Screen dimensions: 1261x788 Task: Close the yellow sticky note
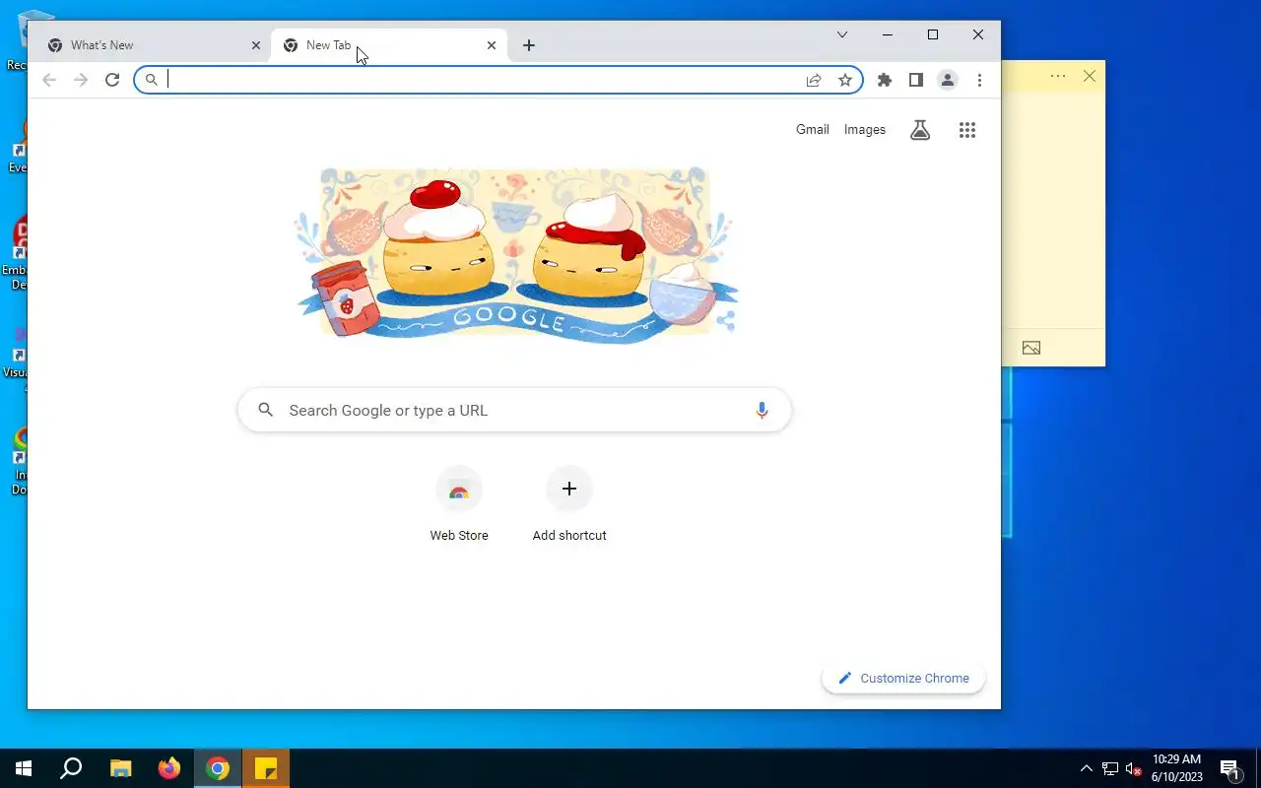click(x=1090, y=76)
